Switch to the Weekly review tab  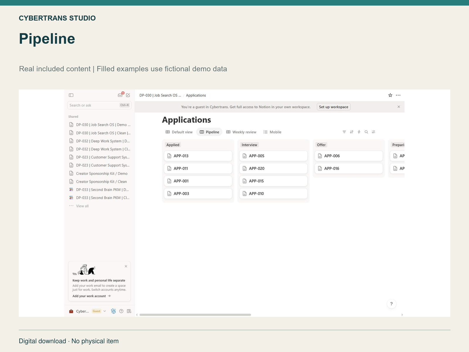coord(241,132)
